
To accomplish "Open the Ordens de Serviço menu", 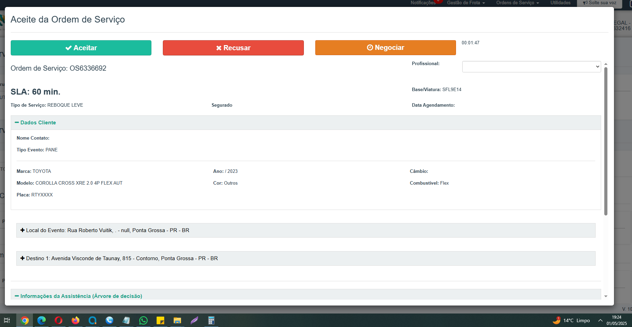I will coord(518,3).
